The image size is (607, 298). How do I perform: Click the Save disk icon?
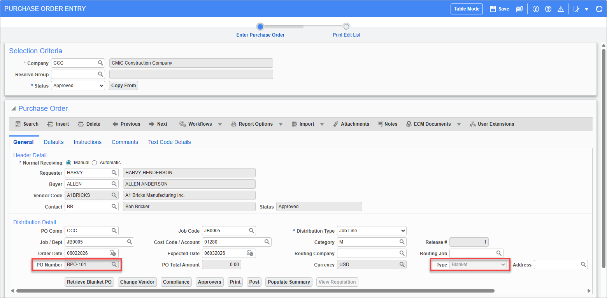click(493, 9)
